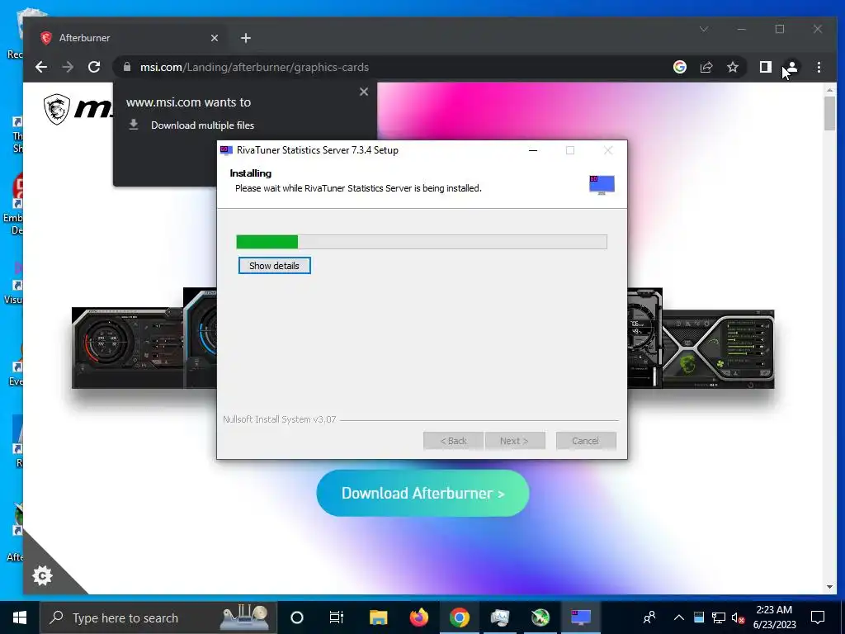The width and height of the screenshot is (845, 634).
Task: Open the notification center icon
Action: [818, 617]
